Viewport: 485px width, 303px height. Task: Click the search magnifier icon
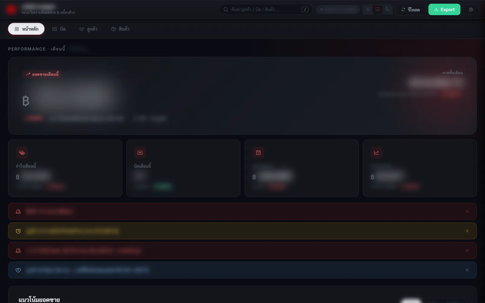(226, 9)
